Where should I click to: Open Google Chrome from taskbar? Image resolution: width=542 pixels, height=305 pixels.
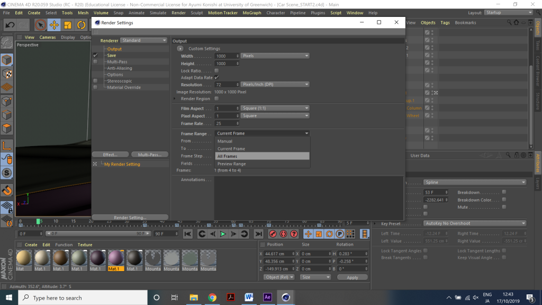(212, 298)
